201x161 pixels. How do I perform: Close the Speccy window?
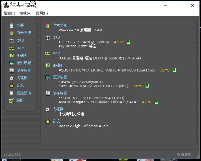tap(192, 5)
